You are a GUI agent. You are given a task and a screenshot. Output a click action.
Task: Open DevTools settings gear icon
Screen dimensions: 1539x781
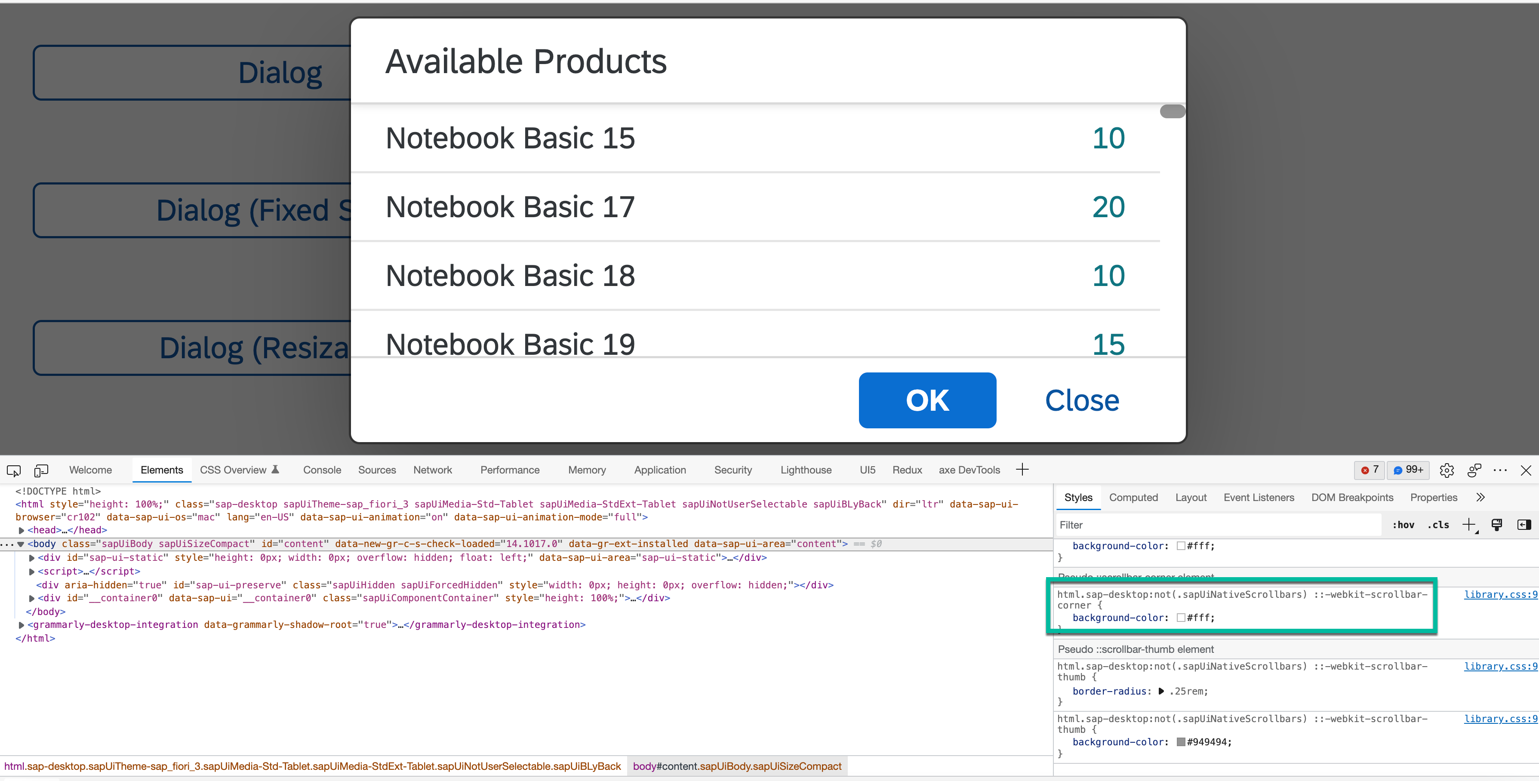tap(1447, 470)
